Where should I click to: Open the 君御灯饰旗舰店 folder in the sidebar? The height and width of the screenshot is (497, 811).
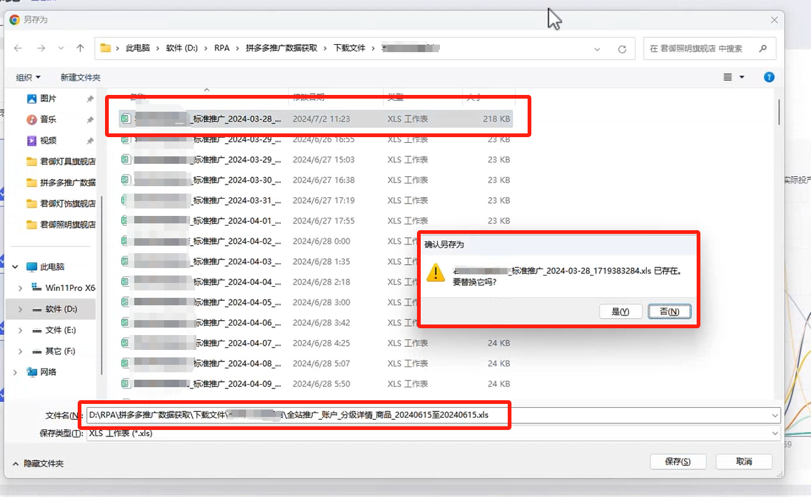[61, 204]
